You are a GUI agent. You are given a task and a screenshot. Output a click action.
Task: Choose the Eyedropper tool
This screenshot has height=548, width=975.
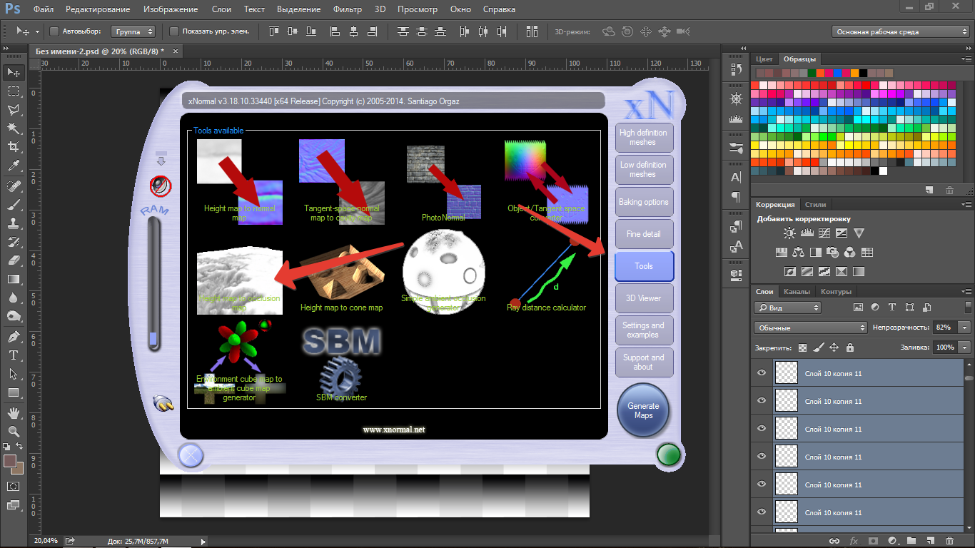pos(14,166)
